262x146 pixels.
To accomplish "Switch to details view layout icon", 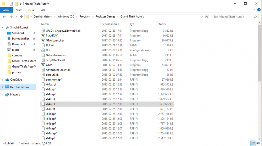I will pos(253,143).
